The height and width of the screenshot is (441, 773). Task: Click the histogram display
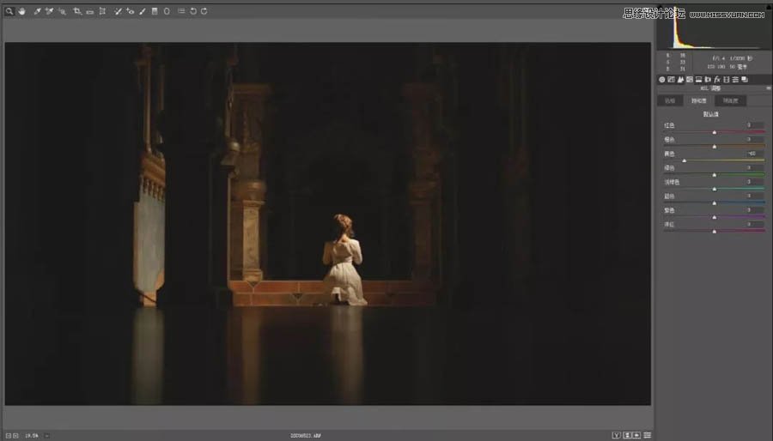click(x=714, y=29)
